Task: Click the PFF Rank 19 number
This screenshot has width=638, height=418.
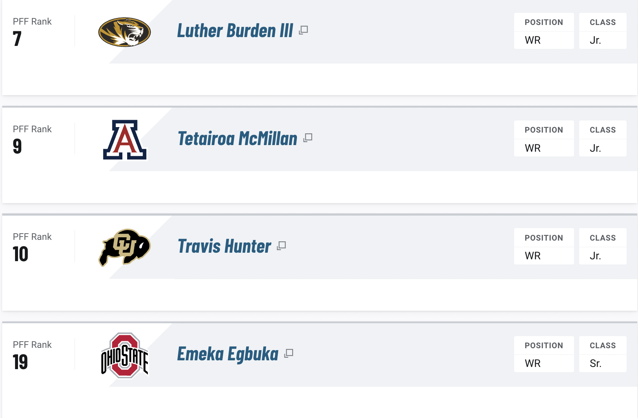Action: pos(20,362)
